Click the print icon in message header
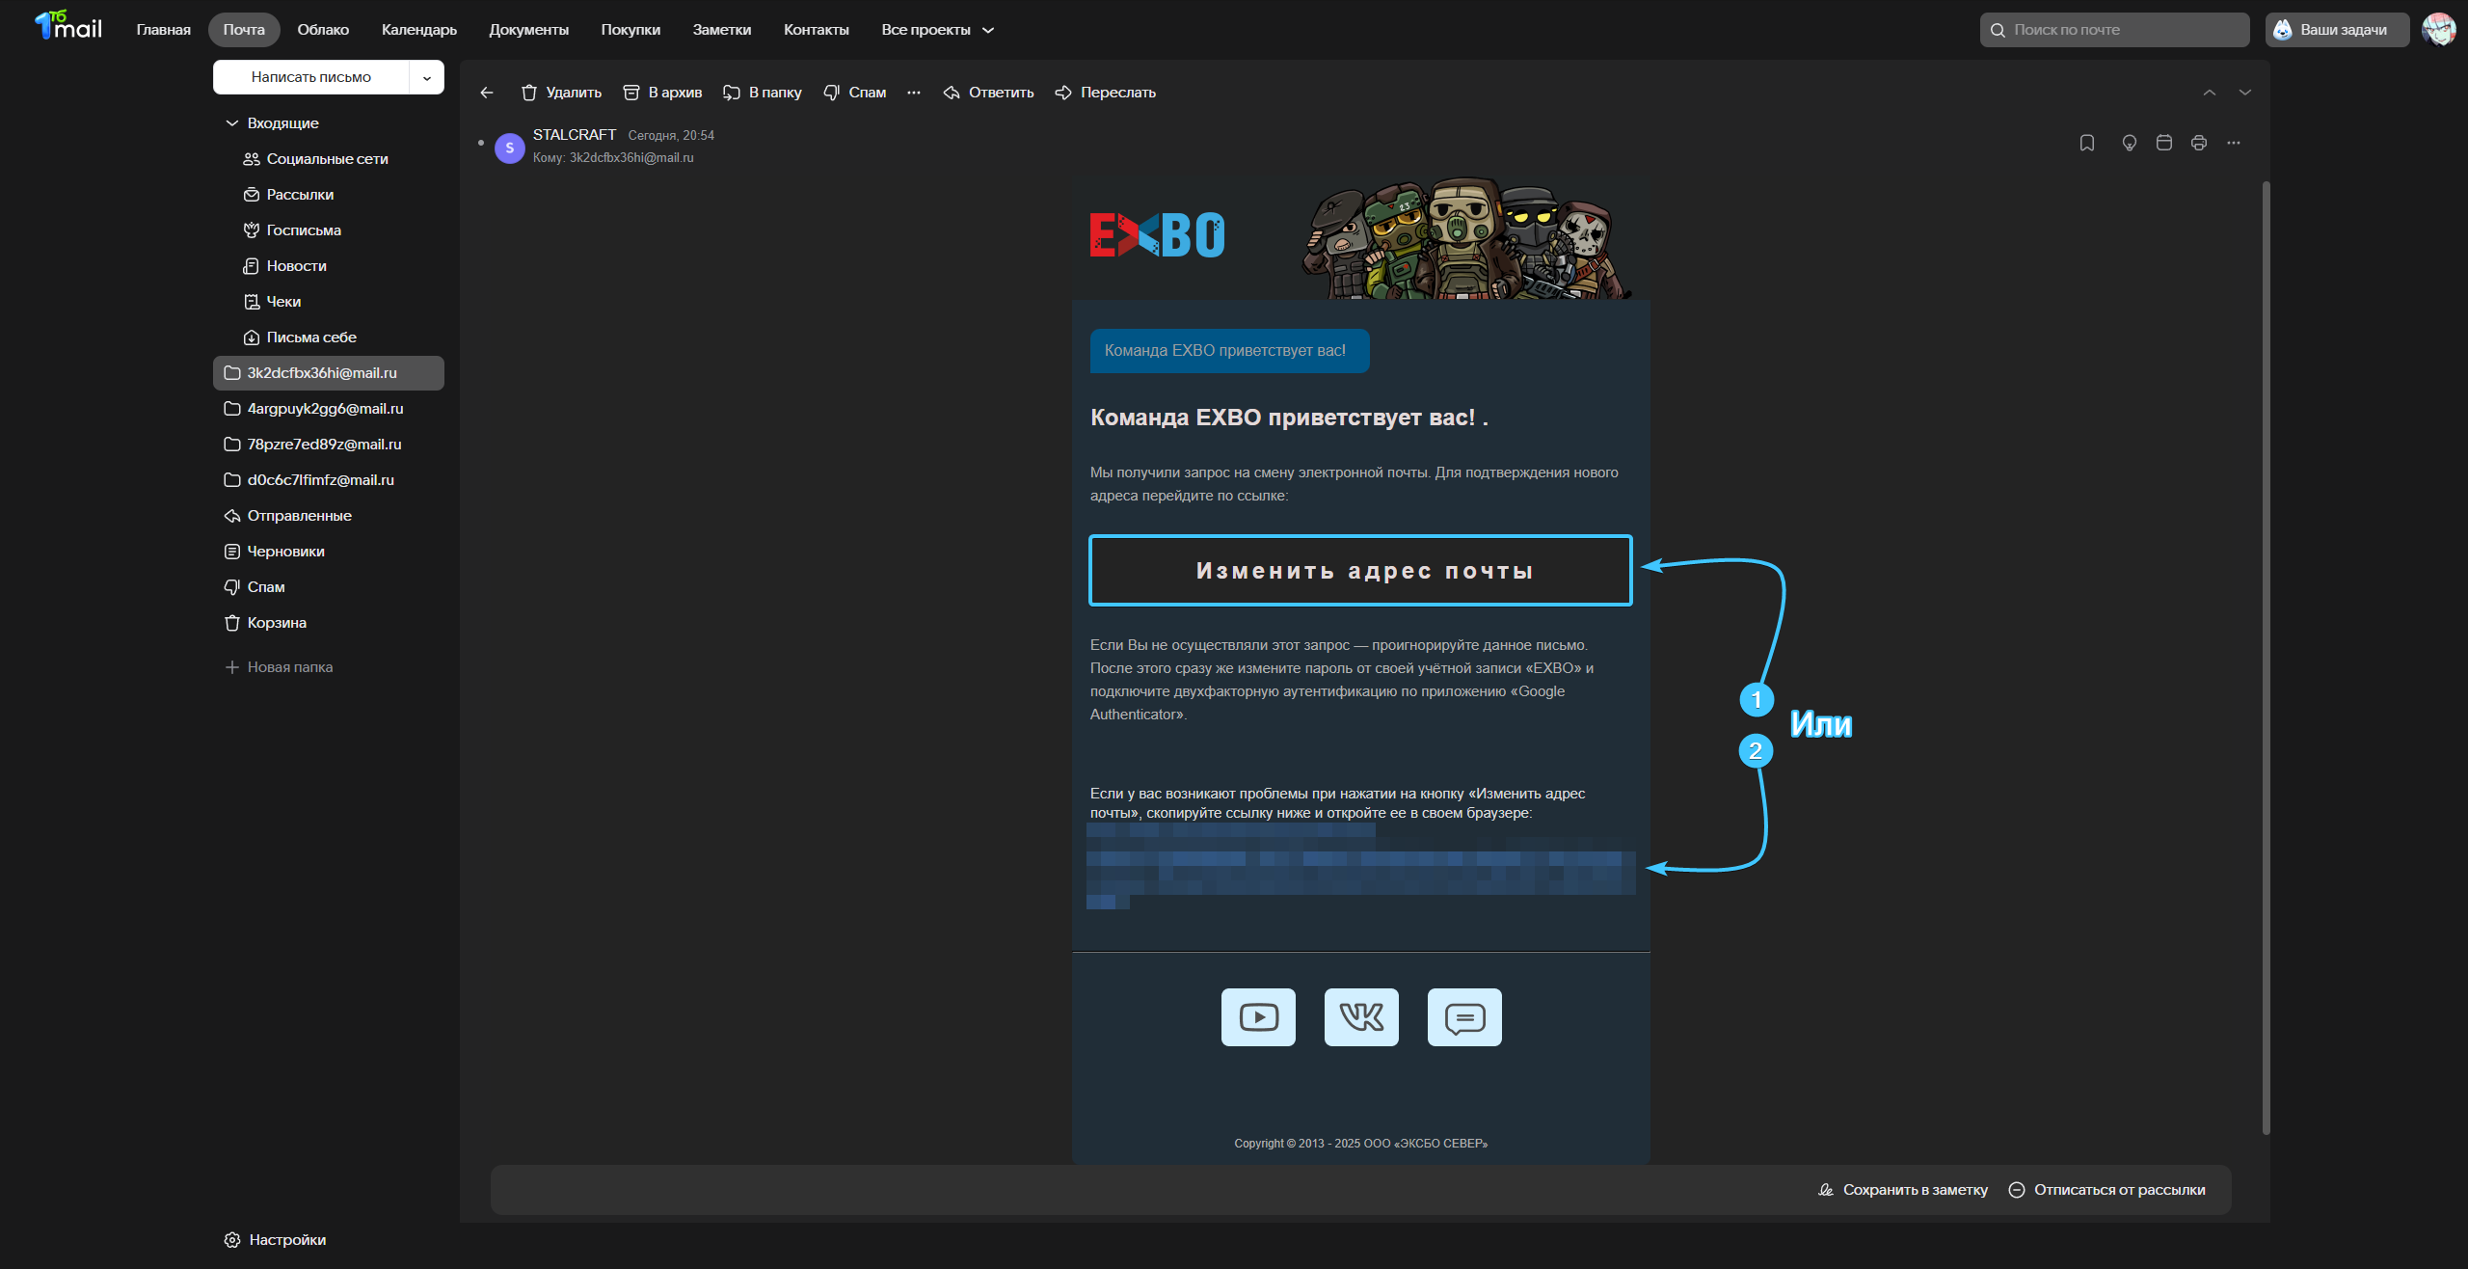 click(x=2199, y=143)
